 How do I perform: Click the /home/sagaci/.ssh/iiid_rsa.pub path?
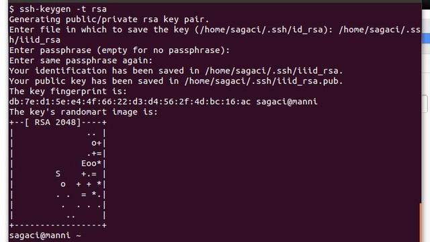coord(263,81)
